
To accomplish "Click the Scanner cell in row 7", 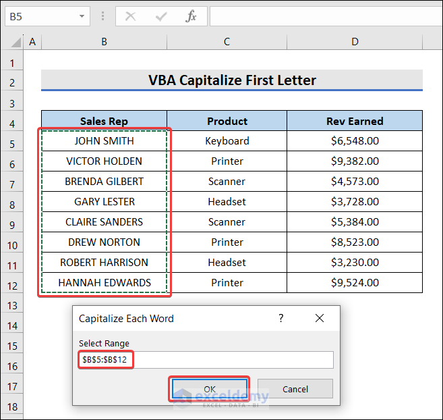I will coord(227,182).
